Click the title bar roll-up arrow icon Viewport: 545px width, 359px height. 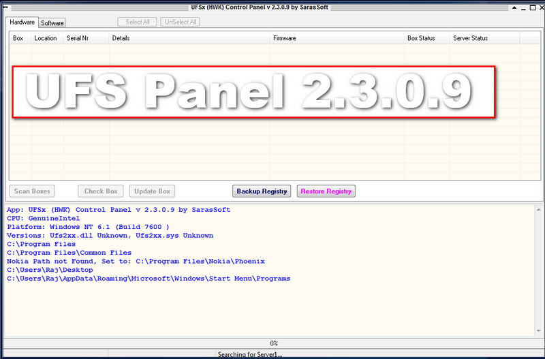pos(514,7)
